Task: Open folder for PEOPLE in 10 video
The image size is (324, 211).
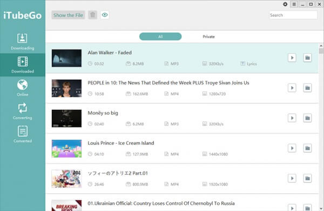Action: 307,88
